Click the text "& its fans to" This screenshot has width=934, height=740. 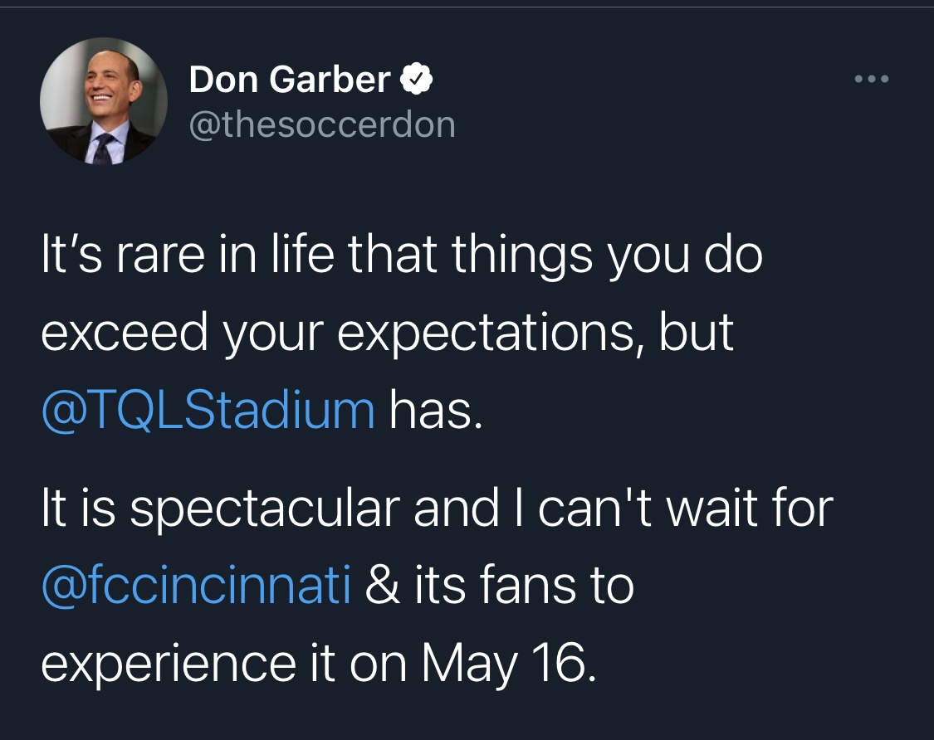pyautogui.click(x=499, y=586)
